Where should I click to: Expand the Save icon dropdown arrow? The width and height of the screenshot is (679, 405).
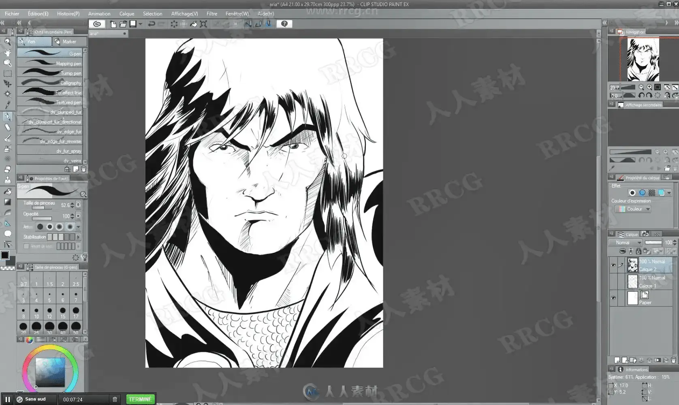pyautogui.click(x=140, y=24)
